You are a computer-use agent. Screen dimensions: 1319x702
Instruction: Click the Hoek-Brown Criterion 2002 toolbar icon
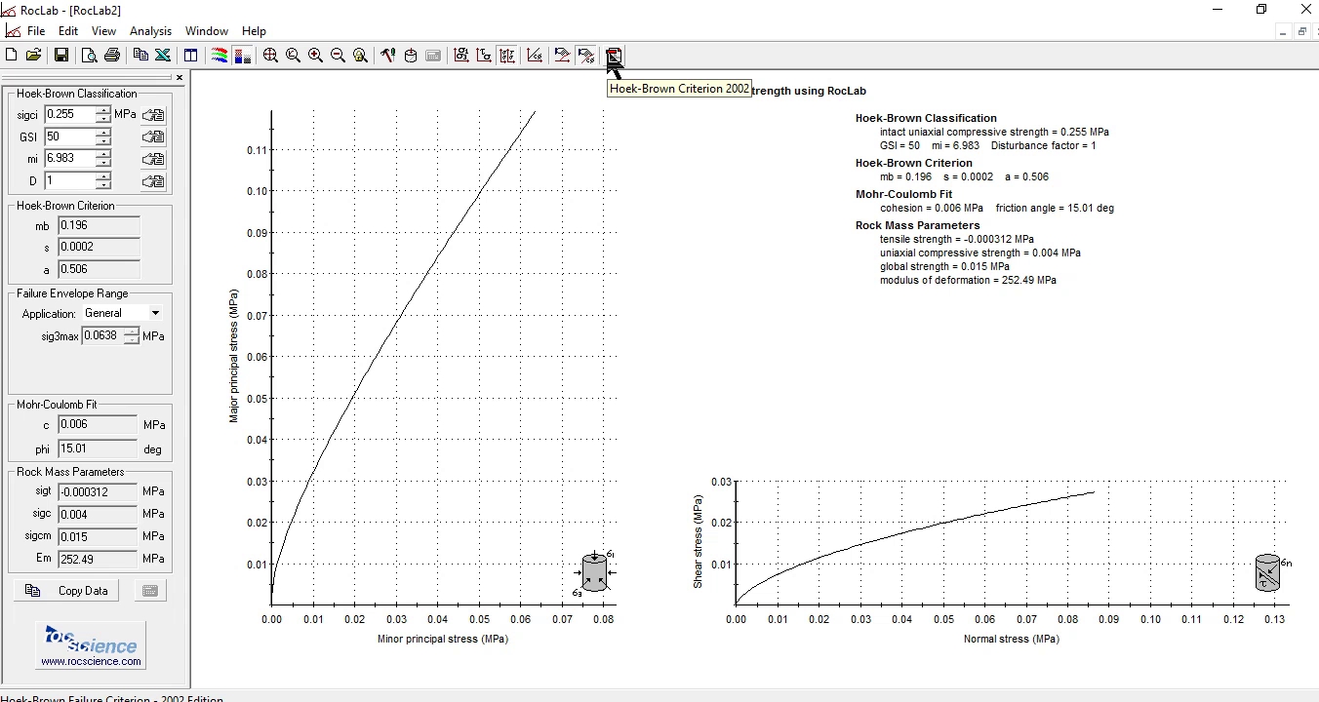614,56
